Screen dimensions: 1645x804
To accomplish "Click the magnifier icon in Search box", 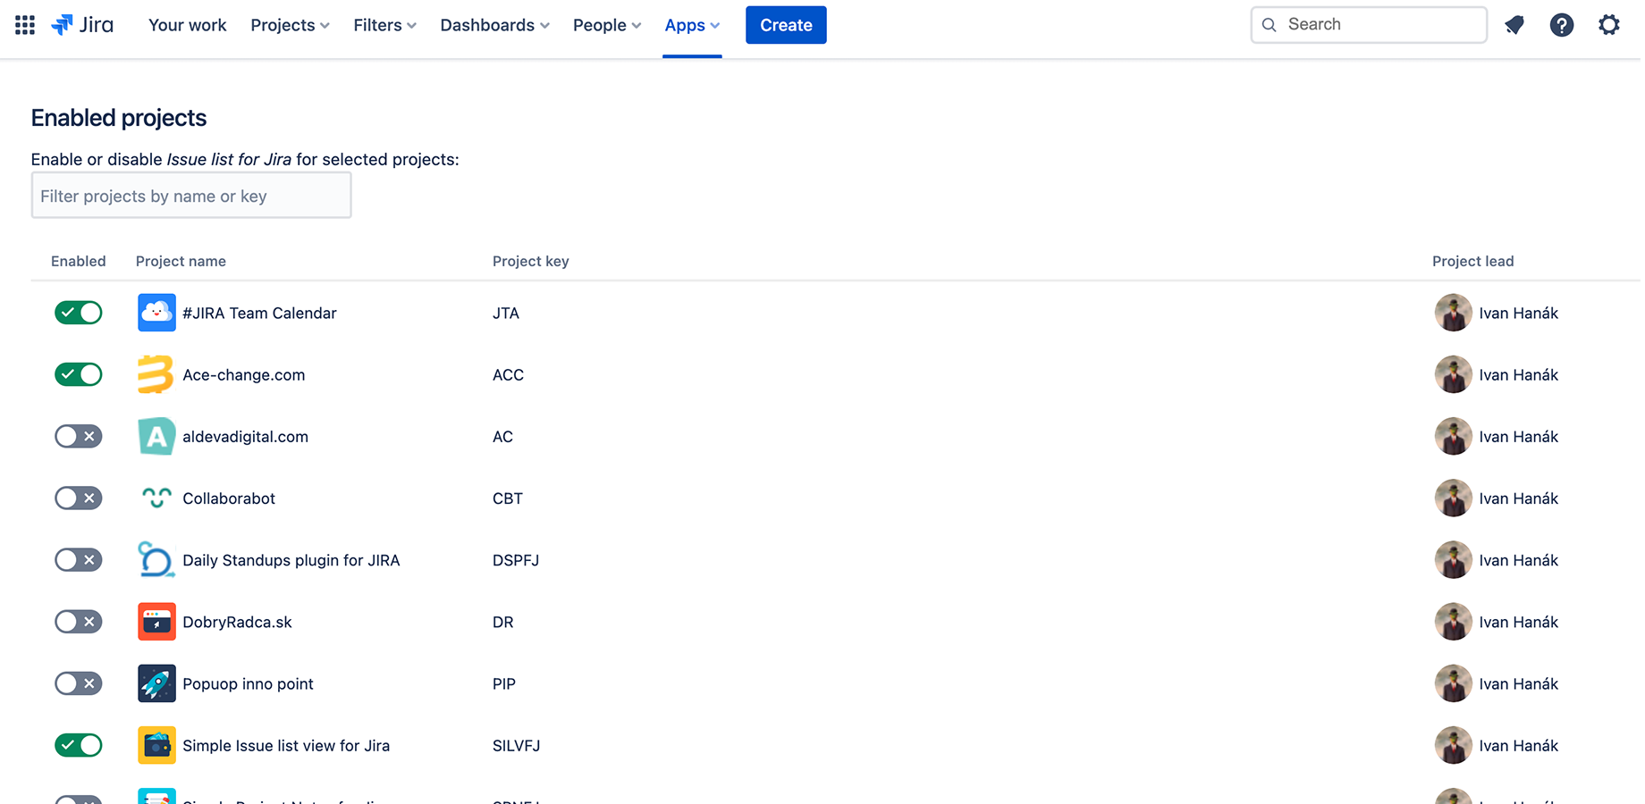I will pos(1269,25).
